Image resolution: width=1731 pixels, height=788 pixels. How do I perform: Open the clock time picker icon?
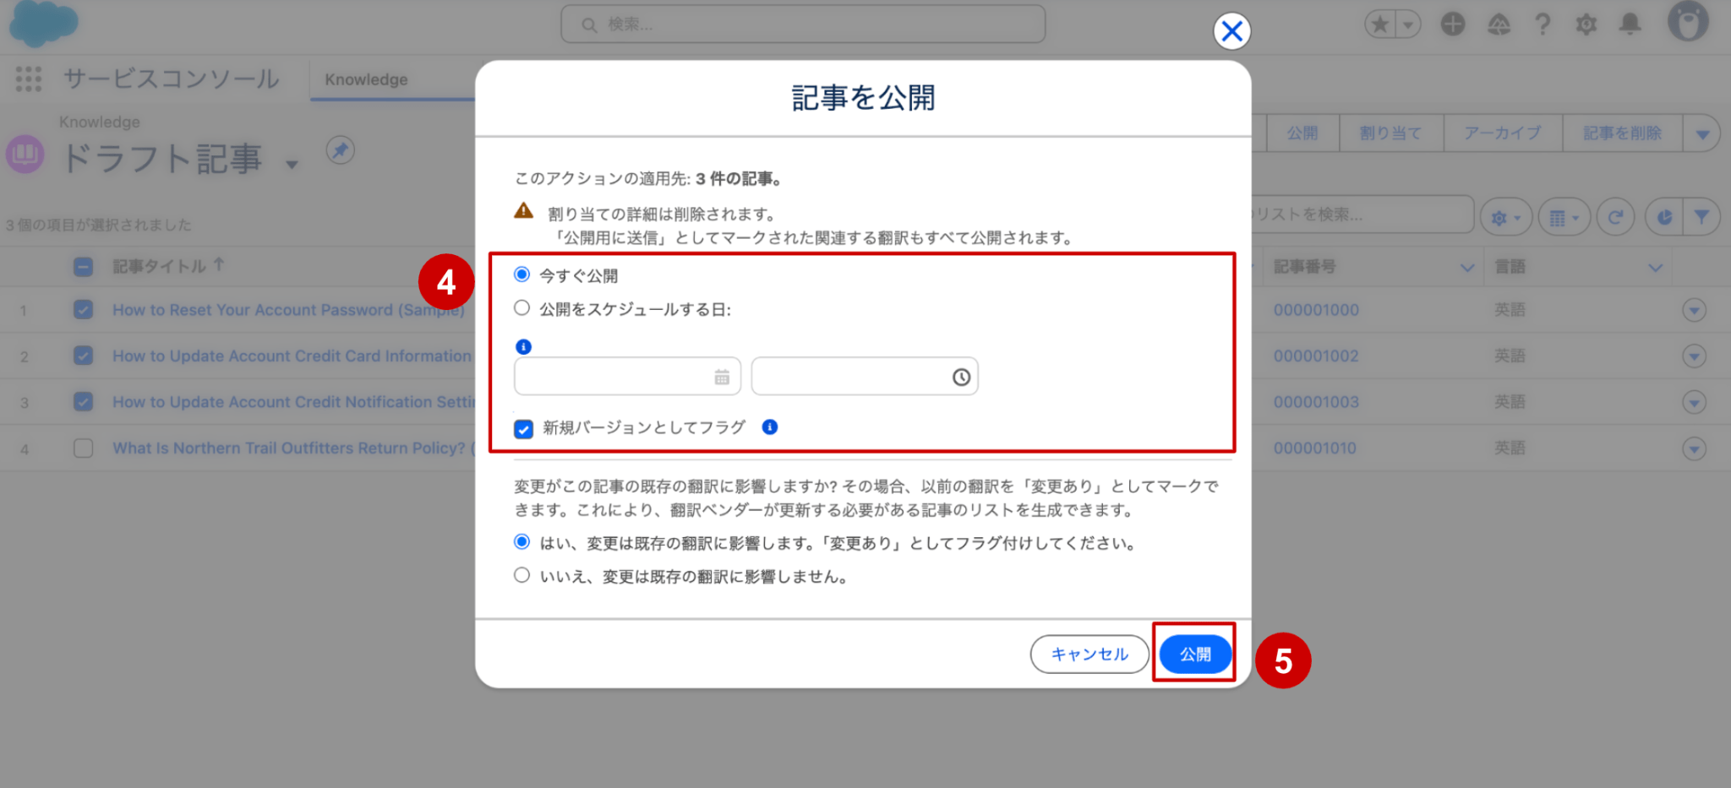961,378
